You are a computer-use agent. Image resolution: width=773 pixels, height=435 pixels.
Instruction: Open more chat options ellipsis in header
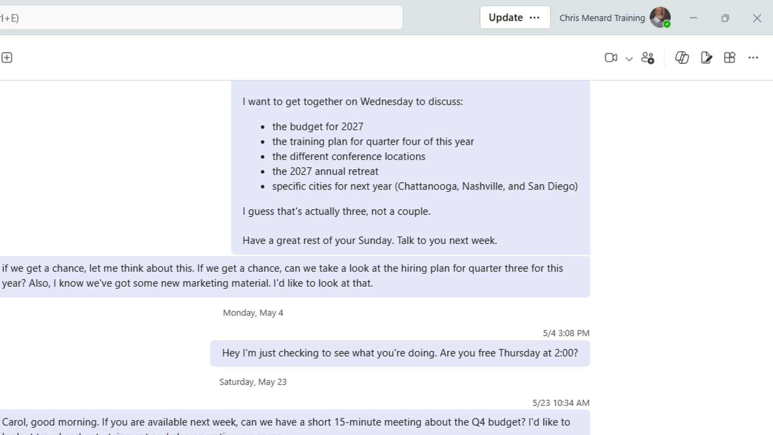click(753, 58)
